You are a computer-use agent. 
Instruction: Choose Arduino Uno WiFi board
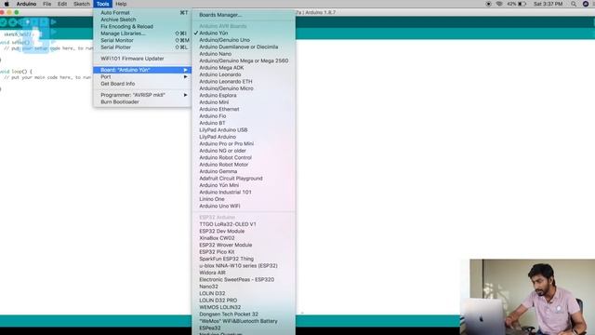click(x=244, y=206)
